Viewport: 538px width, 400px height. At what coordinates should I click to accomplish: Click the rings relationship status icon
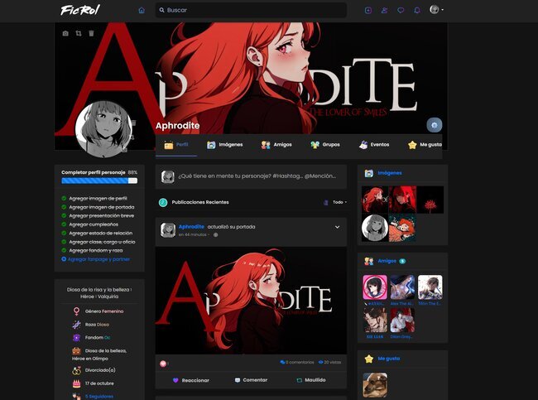coord(76,370)
